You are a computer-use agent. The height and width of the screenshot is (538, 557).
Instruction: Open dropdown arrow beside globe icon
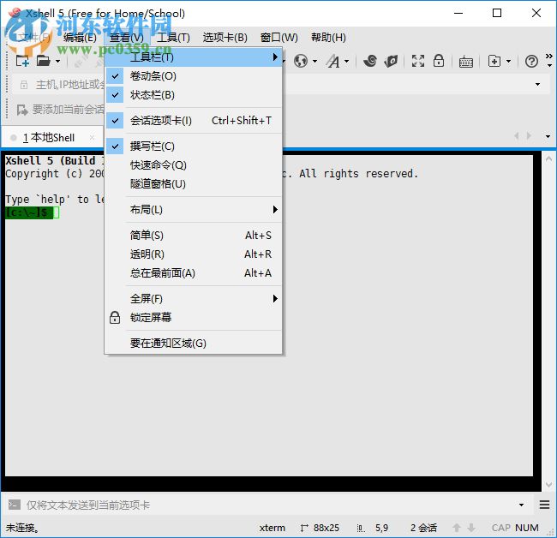click(x=314, y=62)
